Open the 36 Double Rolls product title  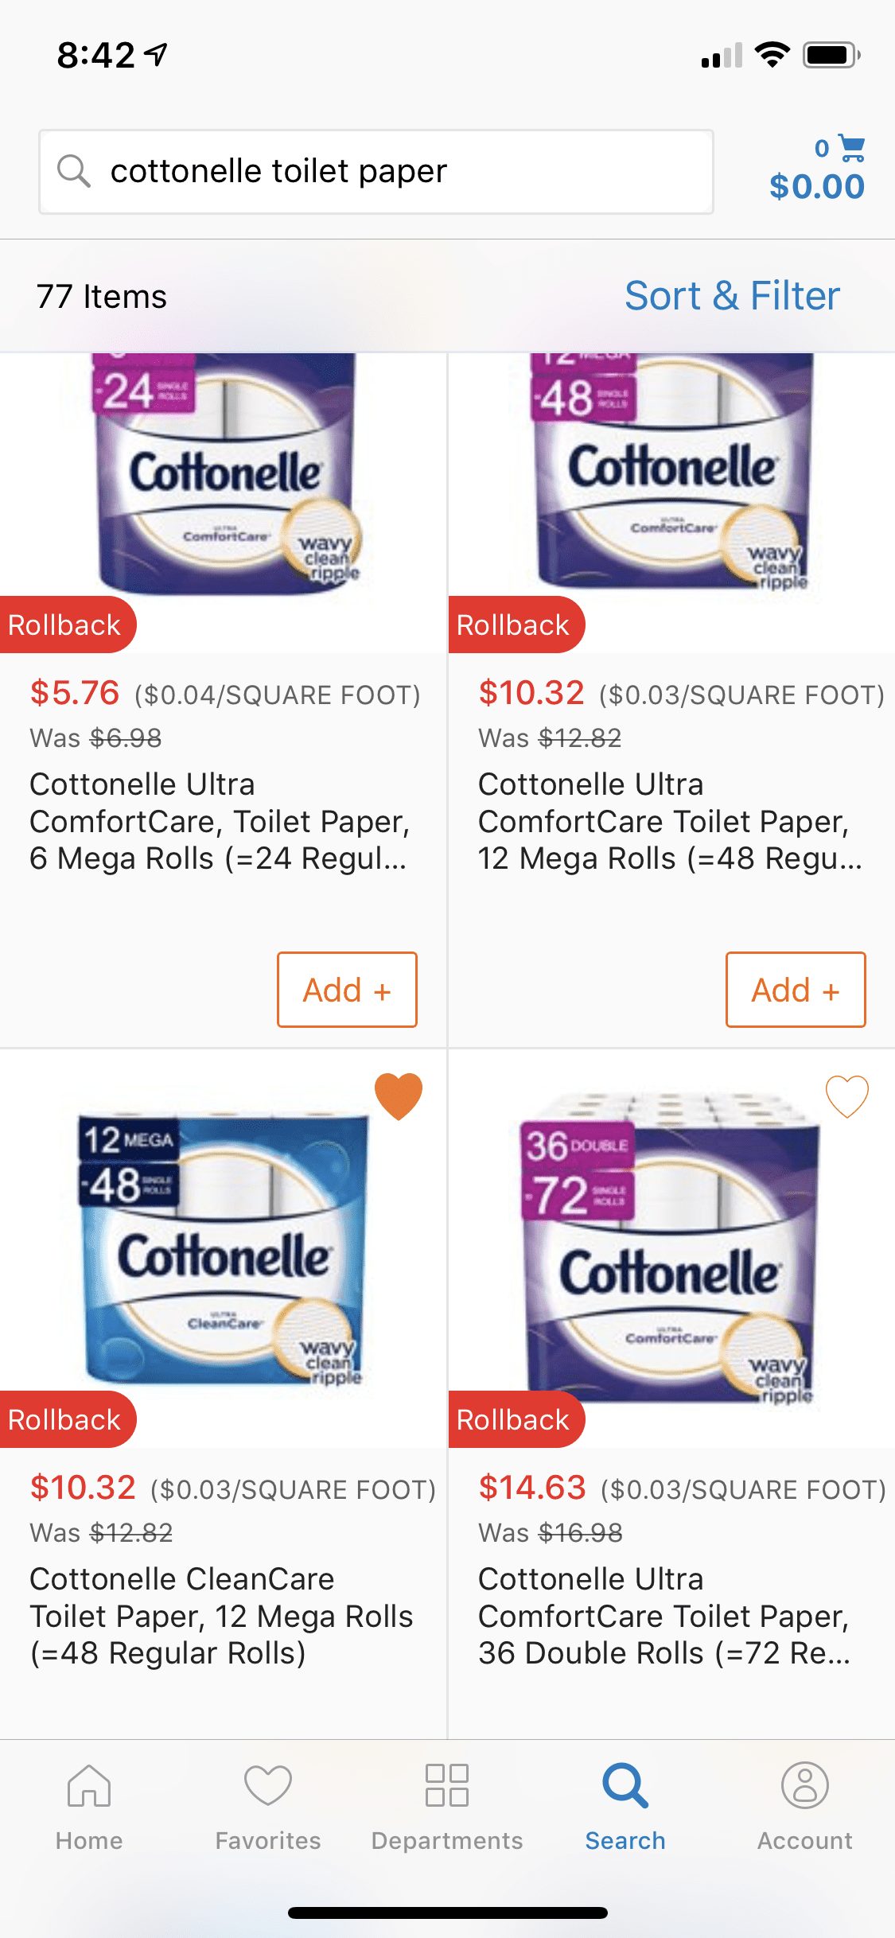[x=664, y=1616]
